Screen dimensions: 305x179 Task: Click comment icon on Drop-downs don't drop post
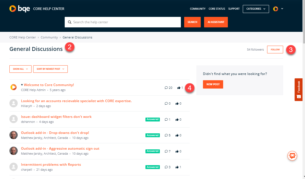click(x=166, y=135)
